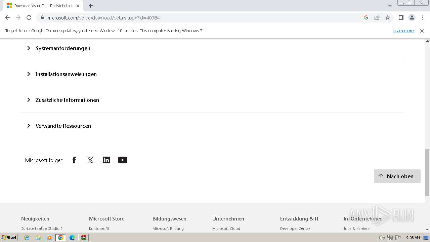Click the Show desktop button
This screenshot has height=242, width=430.
[x=426, y=238]
